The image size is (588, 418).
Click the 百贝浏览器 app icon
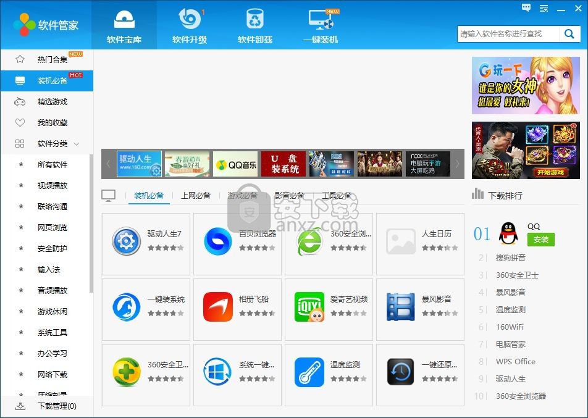coord(218,241)
